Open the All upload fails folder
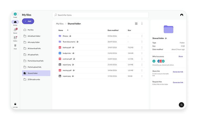The image size is (197, 120). tap(36, 55)
